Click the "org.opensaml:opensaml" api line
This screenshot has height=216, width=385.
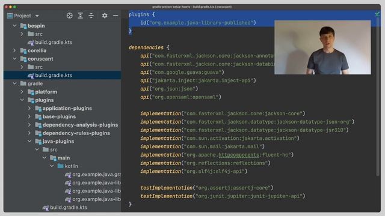click(180, 97)
